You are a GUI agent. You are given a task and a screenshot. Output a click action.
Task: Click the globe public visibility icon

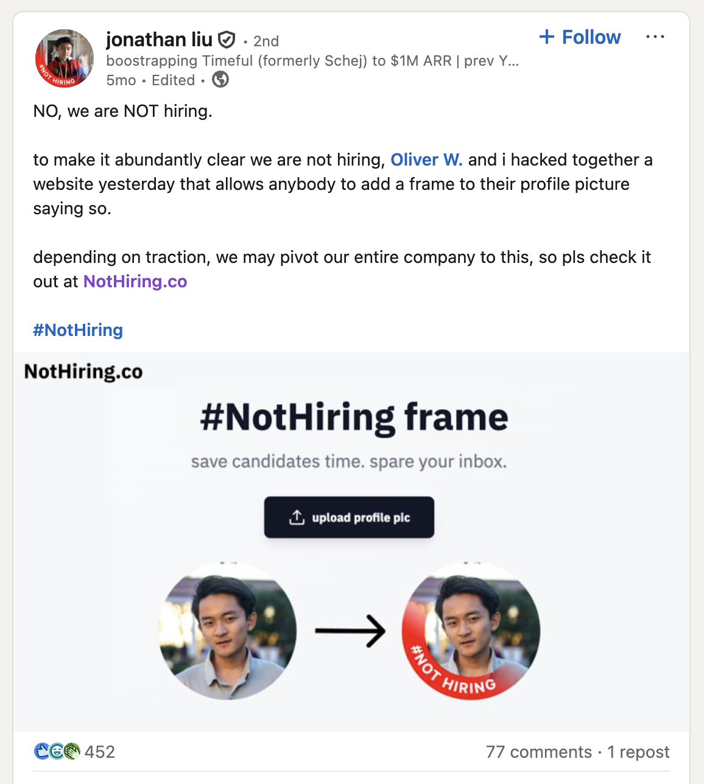(x=220, y=80)
